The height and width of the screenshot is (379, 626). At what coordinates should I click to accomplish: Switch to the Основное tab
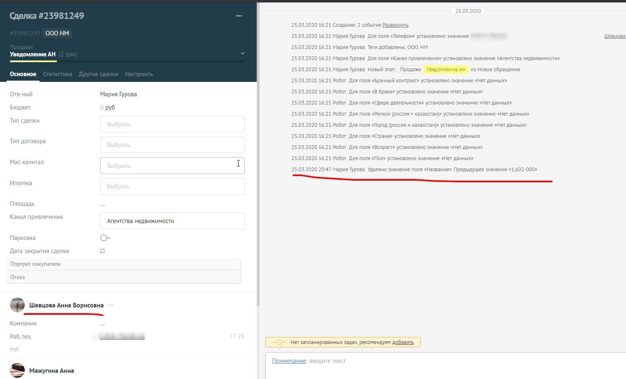coord(23,74)
